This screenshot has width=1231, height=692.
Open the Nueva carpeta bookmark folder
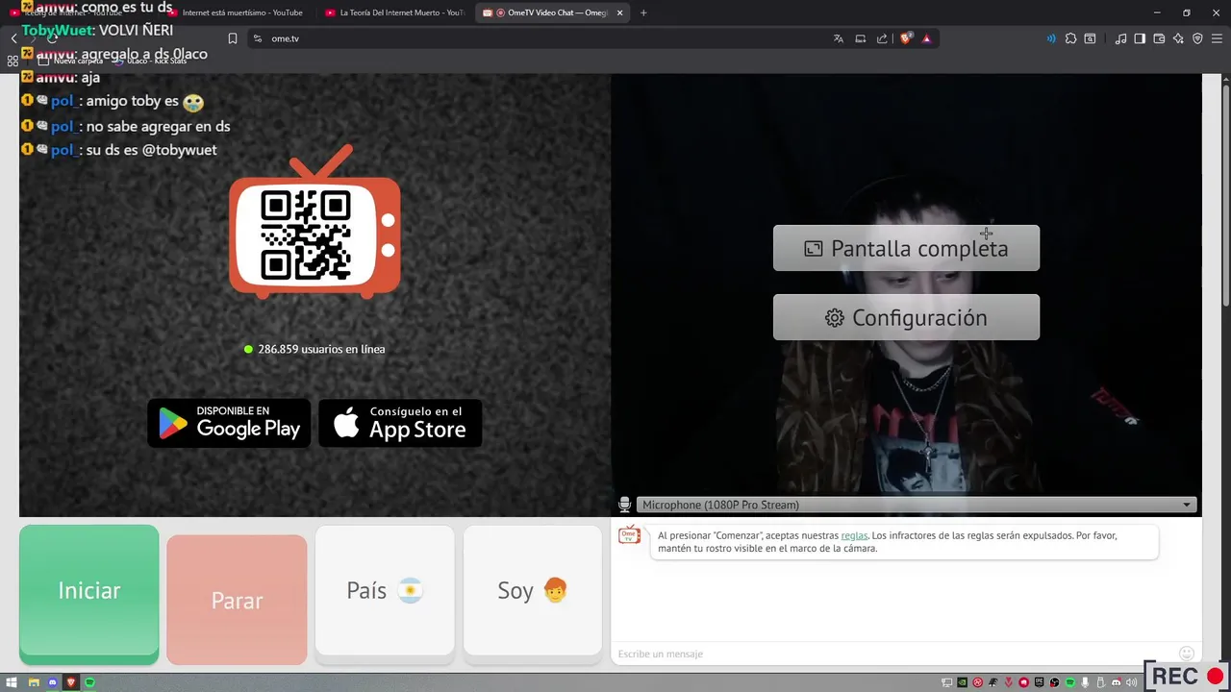(x=70, y=61)
